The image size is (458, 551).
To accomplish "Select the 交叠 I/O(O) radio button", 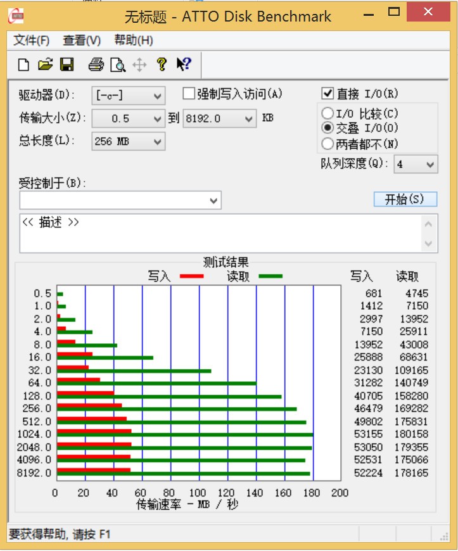I will click(328, 127).
